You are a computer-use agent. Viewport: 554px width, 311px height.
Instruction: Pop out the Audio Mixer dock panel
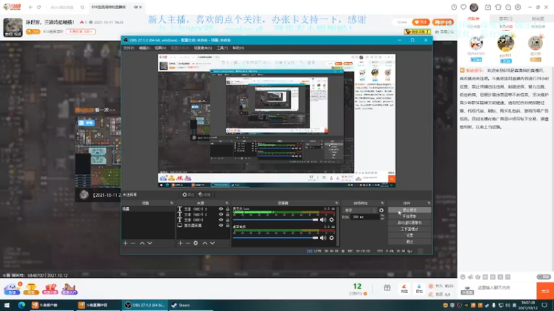coord(337,203)
